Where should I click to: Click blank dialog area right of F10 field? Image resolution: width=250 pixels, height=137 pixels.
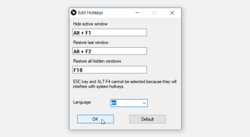164,70
